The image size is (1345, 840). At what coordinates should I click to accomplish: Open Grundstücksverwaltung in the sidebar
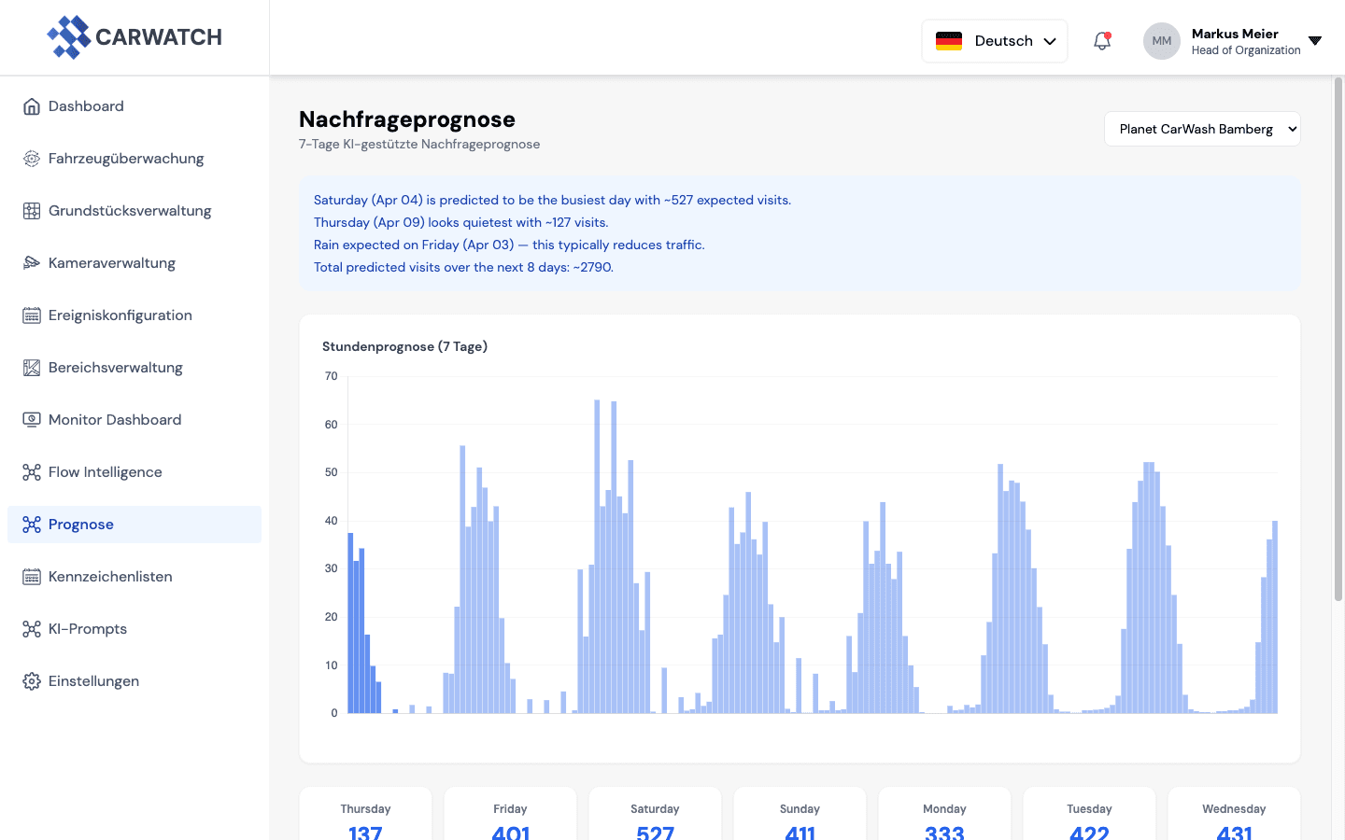[x=130, y=211]
